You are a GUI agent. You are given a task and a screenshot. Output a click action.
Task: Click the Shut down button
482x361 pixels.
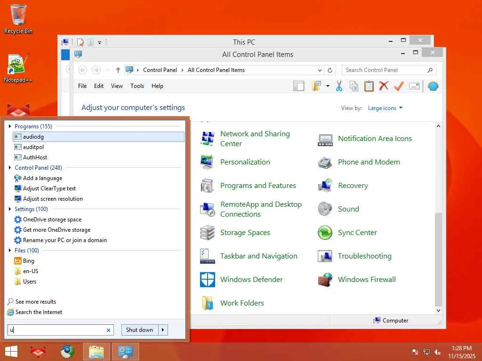pos(139,330)
